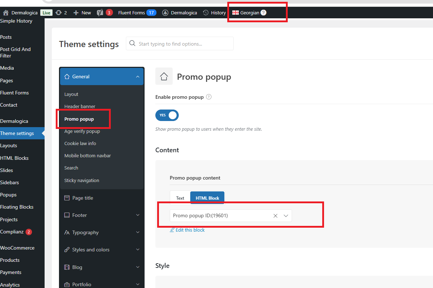The width and height of the screenshot is (433, 288).
Task: Disable the Enable promo popup YES switch
Action: (167, 115)
